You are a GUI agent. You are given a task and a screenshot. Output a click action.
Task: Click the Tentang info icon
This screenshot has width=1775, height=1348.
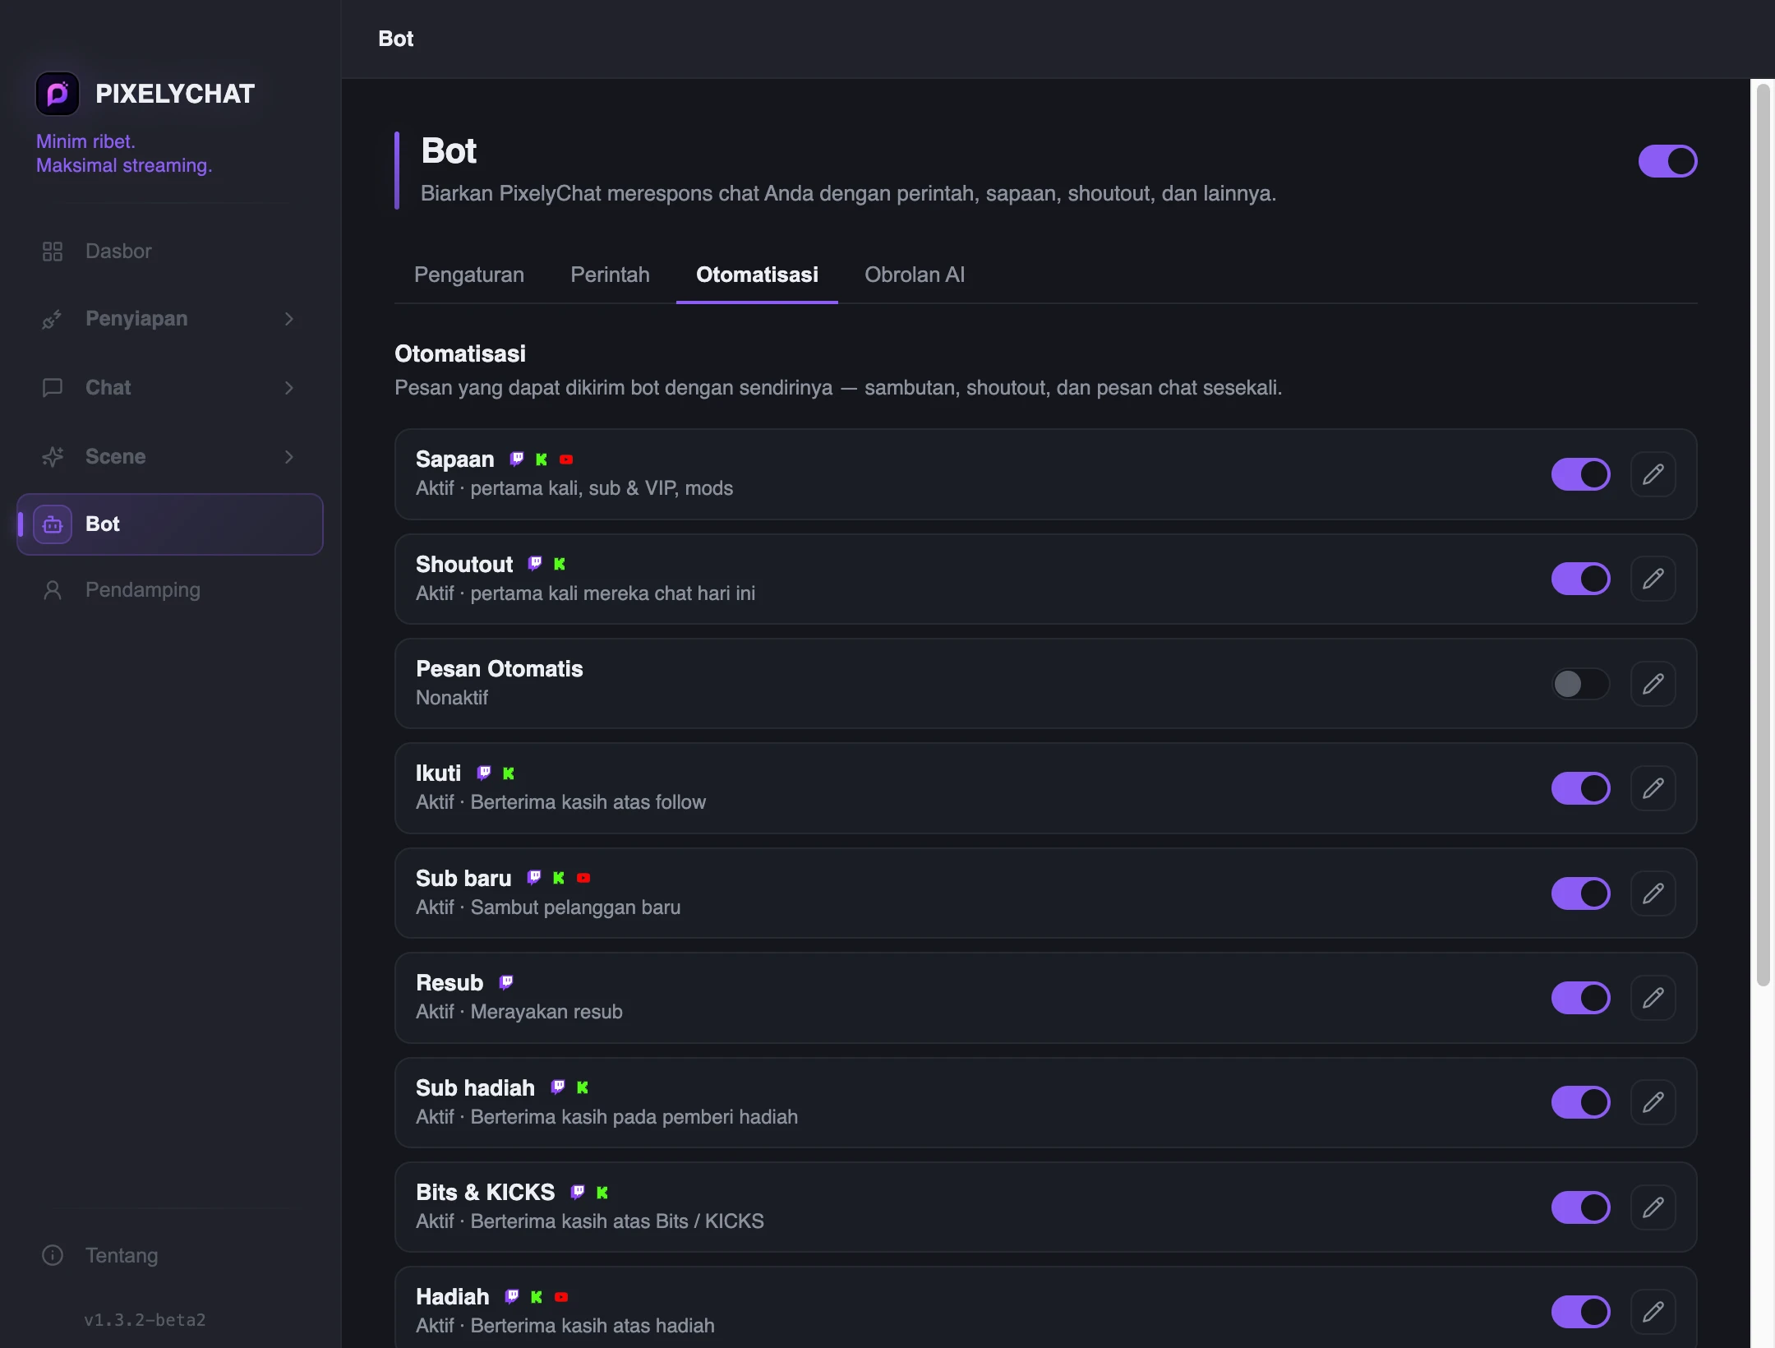pos(53,1256)
